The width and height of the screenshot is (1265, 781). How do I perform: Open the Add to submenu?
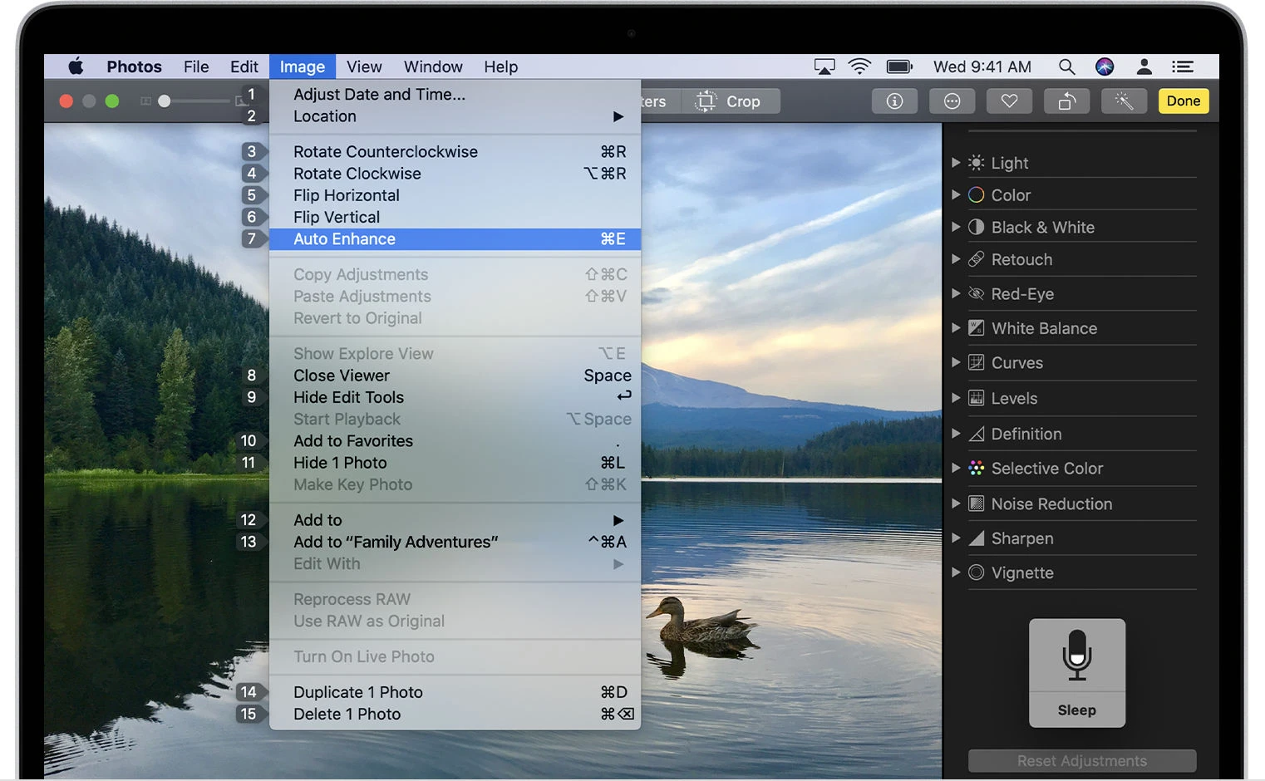(455, 520)
